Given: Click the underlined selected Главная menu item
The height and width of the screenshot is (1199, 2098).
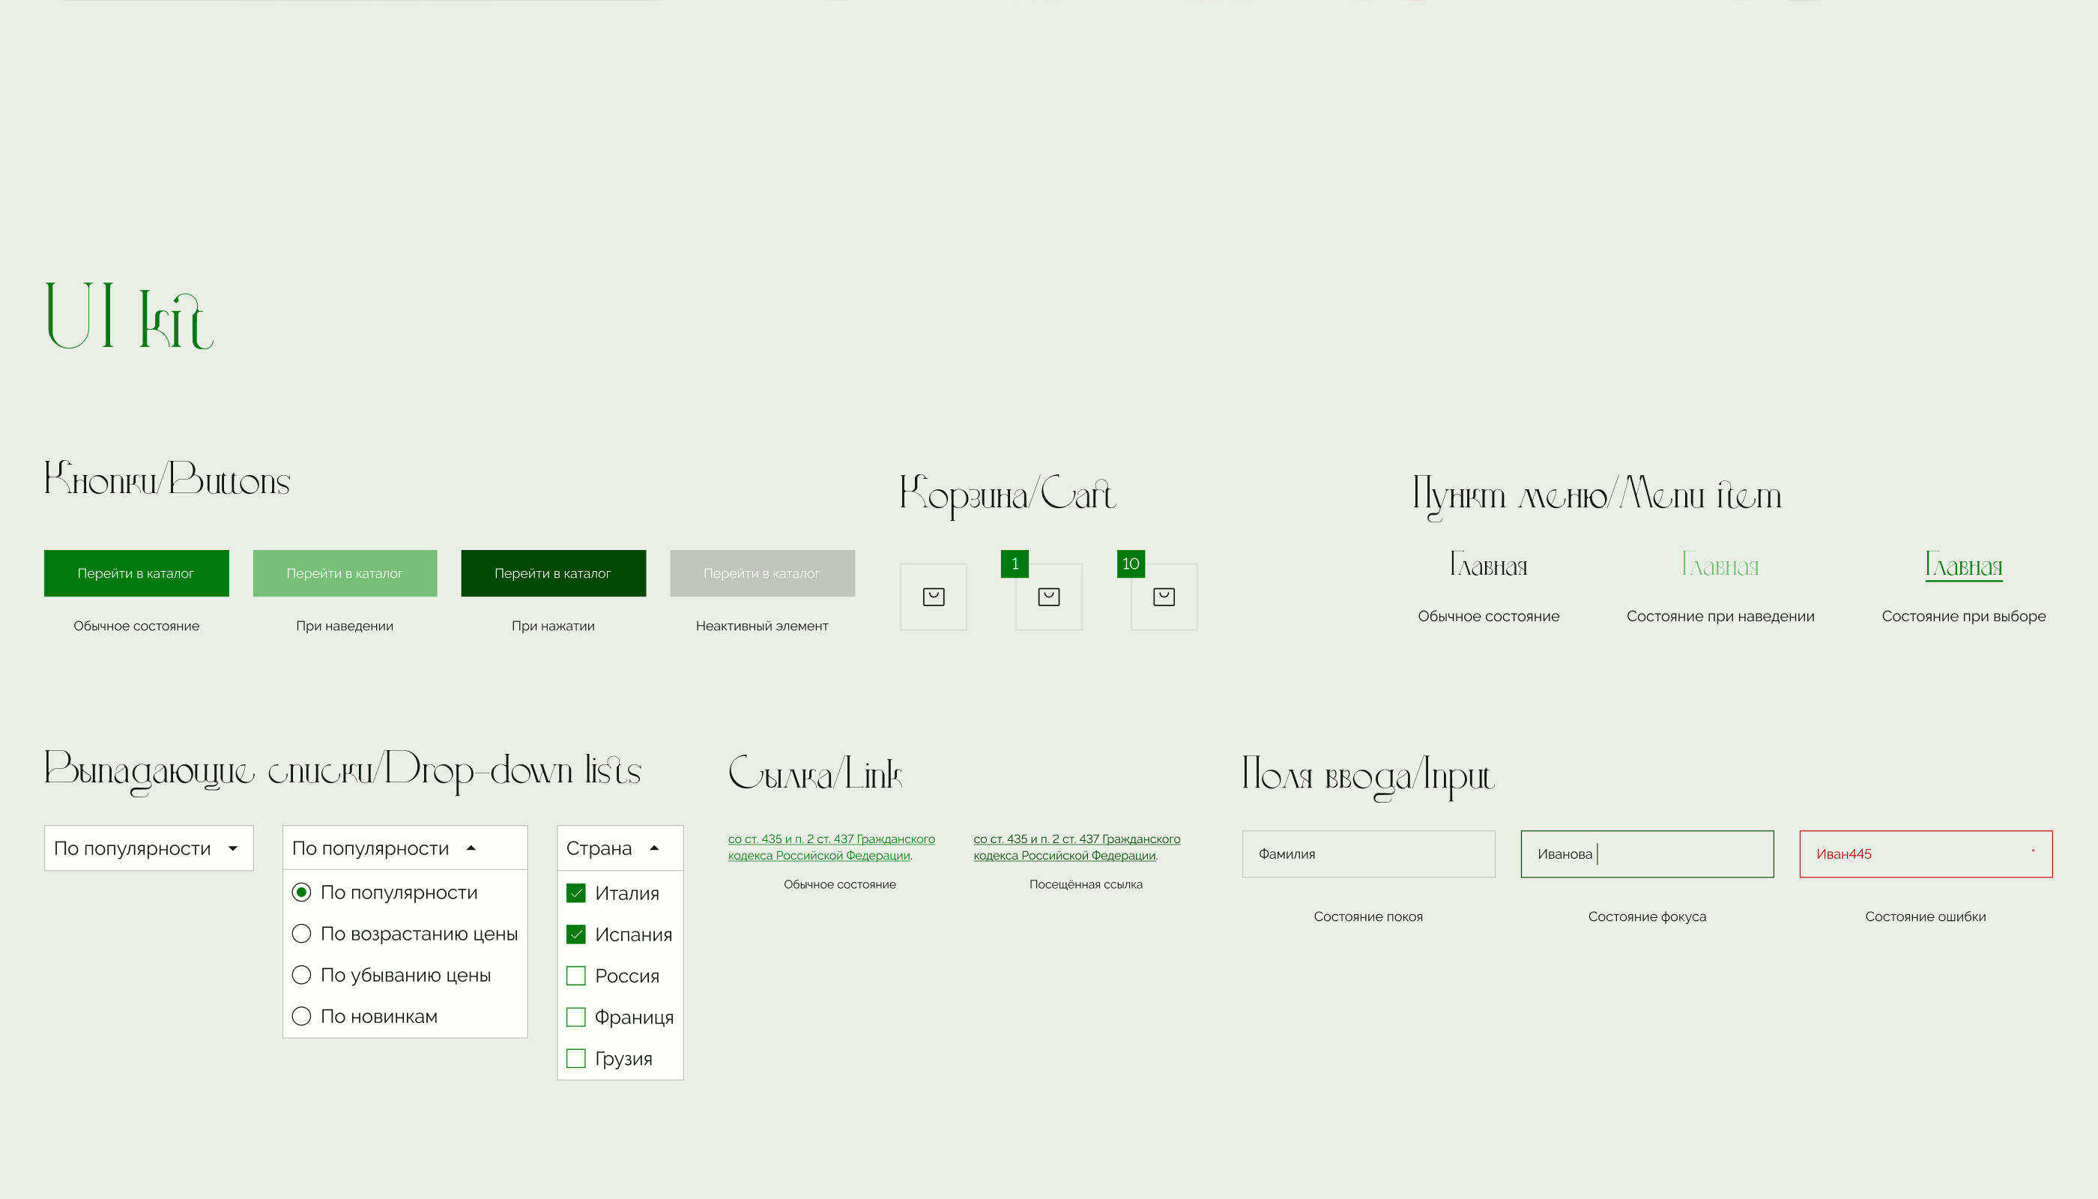Looking at the screenshot, I should coord(1963,566).
